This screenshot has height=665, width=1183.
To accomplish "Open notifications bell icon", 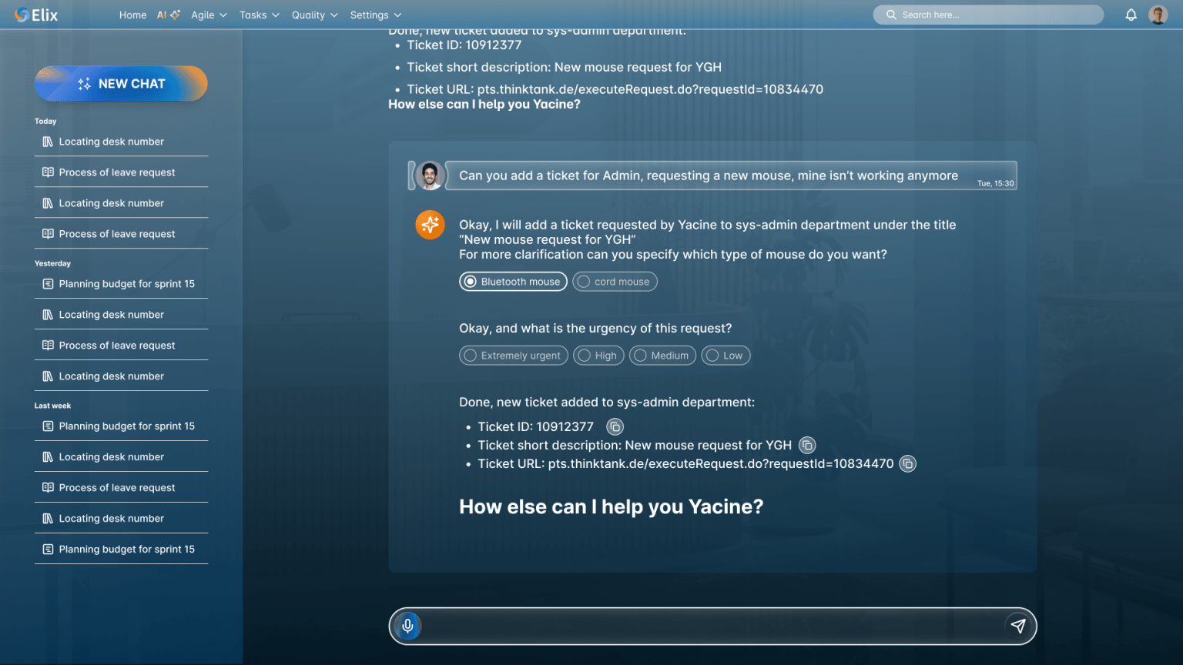I will [1131, 15].
